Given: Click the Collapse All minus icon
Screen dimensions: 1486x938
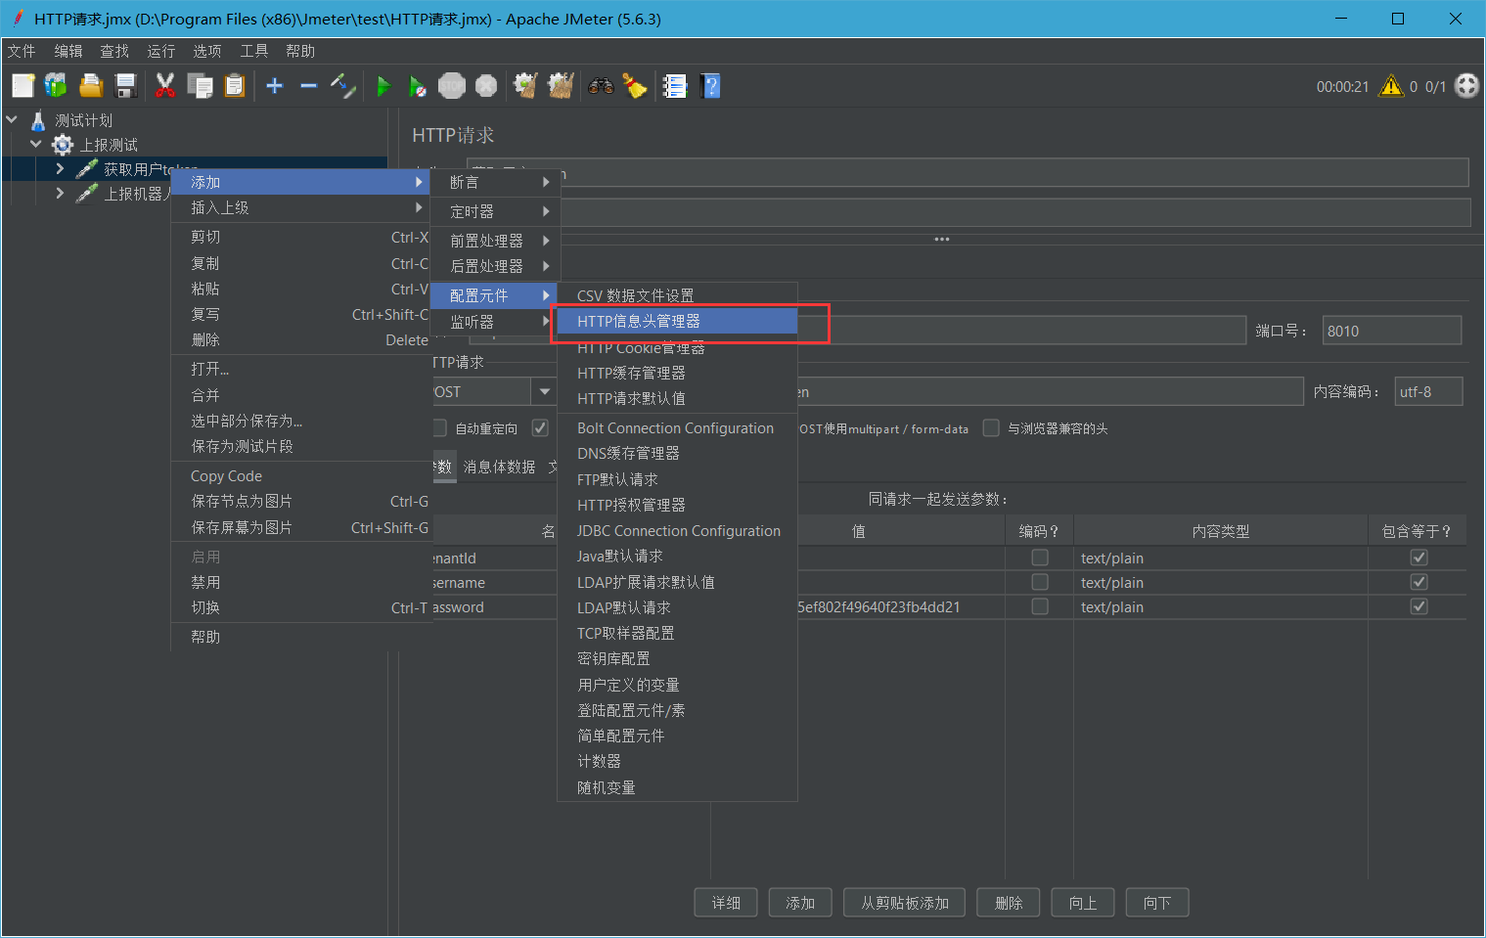Looking at the screenshot, I should (x=309, y=86).
